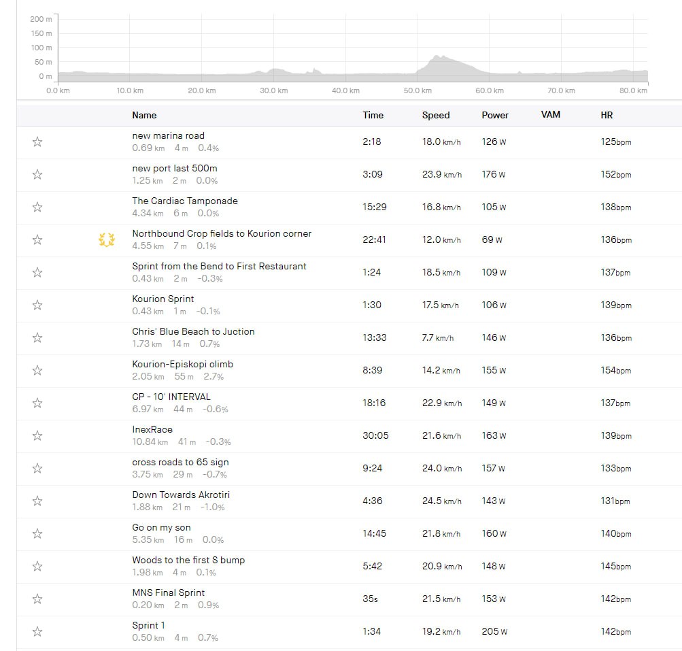Click the Name column header
The height and width of the screenshot is (651, 682).
click(x=144, y=115)
